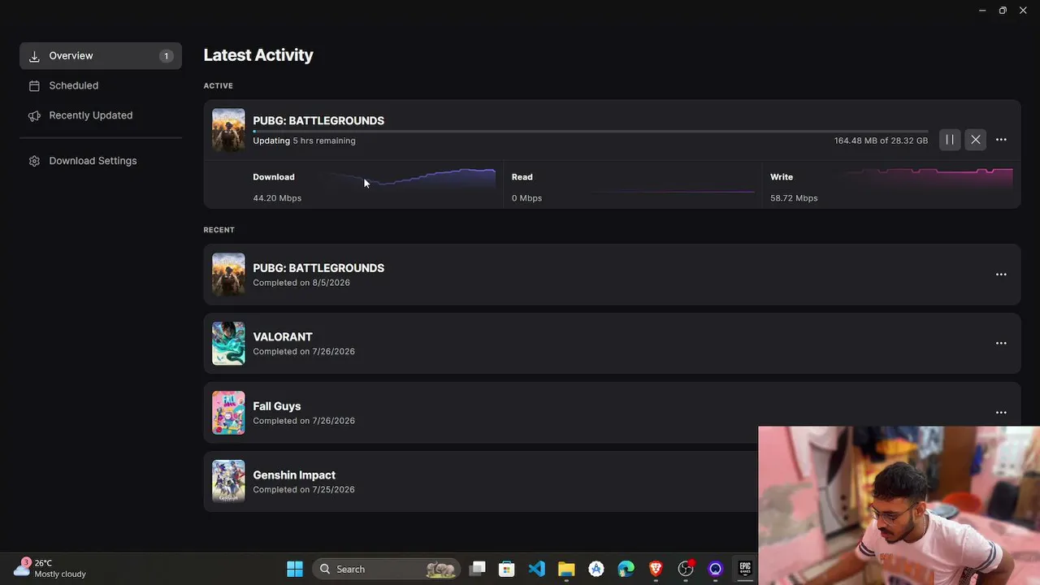
Task: Open Task View from the taskbar
Action: pos(478,569)
